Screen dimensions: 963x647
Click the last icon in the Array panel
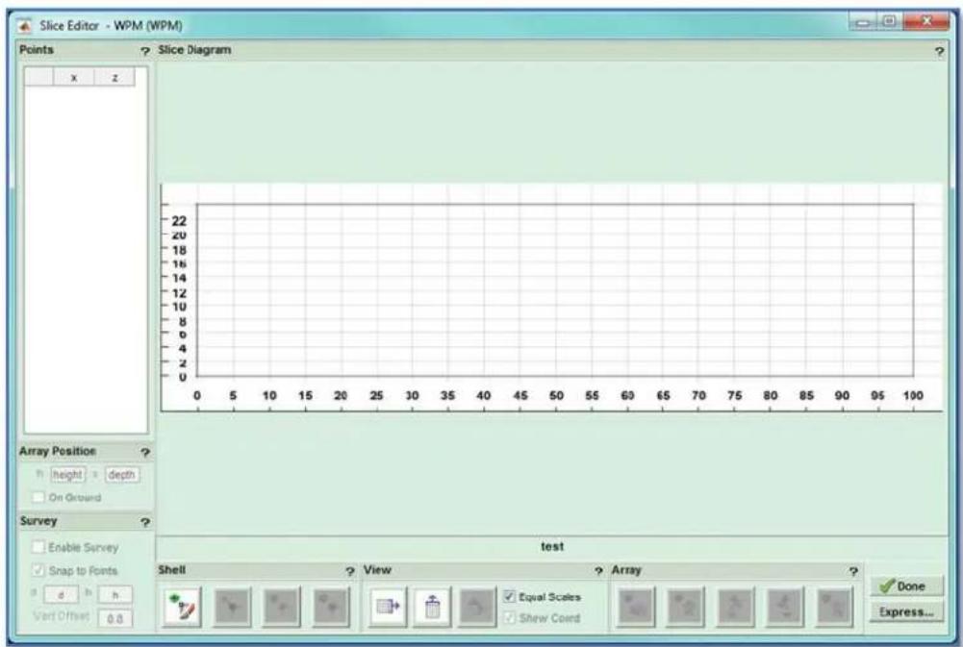[835, 607]
